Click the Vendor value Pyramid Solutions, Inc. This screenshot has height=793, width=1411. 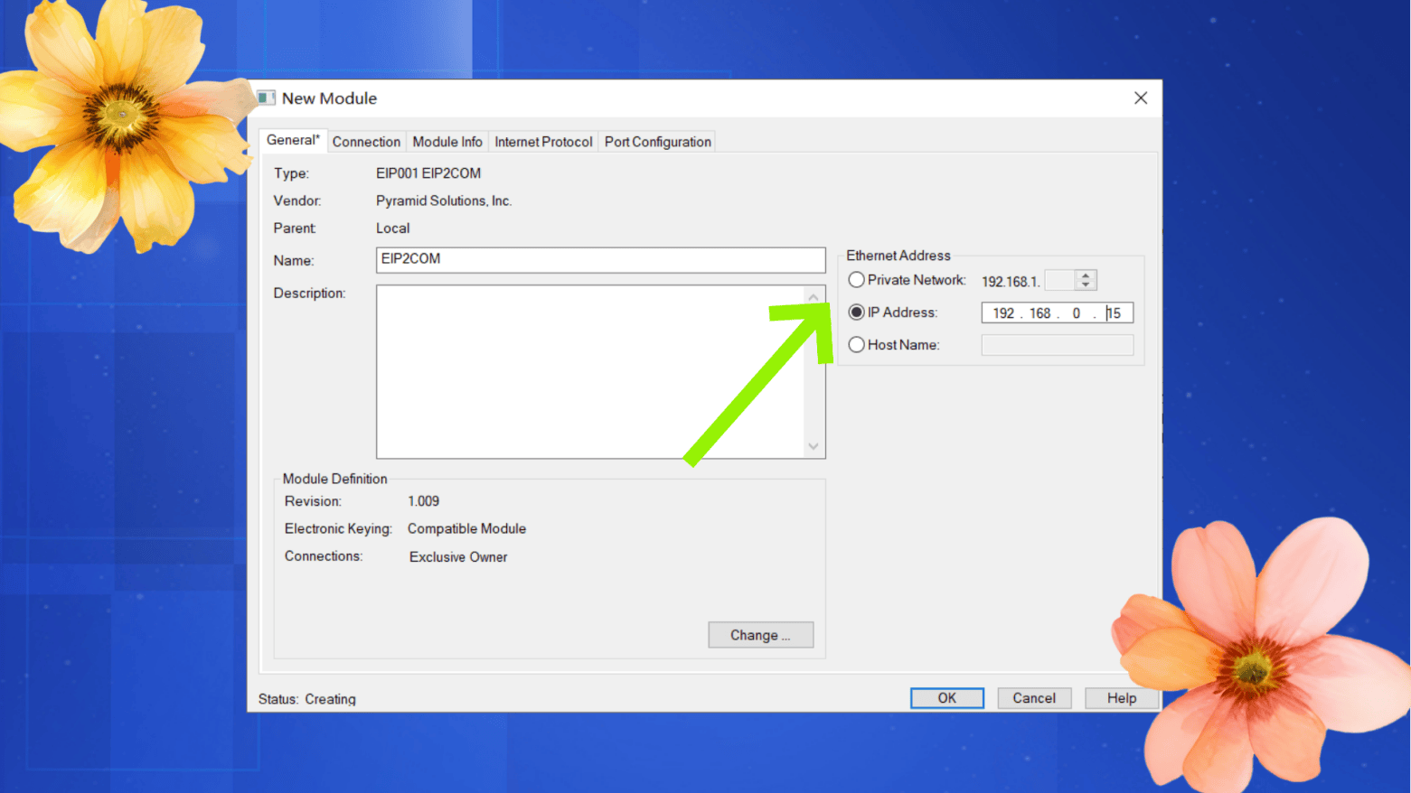tap(444, 201)
